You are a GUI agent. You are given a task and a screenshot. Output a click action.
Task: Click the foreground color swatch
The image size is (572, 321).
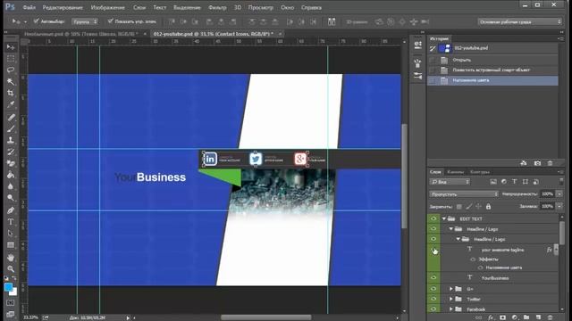pyautogui.click(x=8, y=287)
